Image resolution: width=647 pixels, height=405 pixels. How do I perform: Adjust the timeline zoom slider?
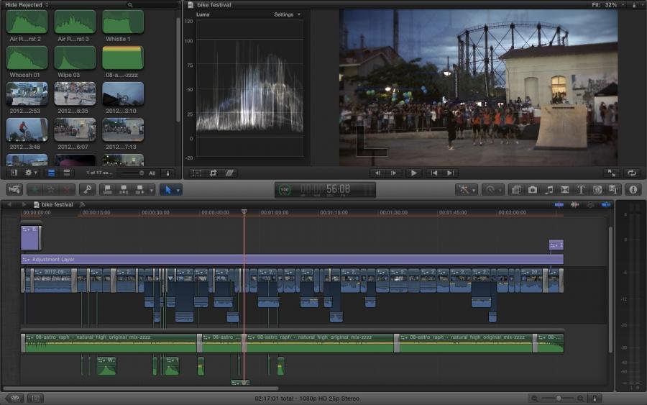click(x=558, y=399)
